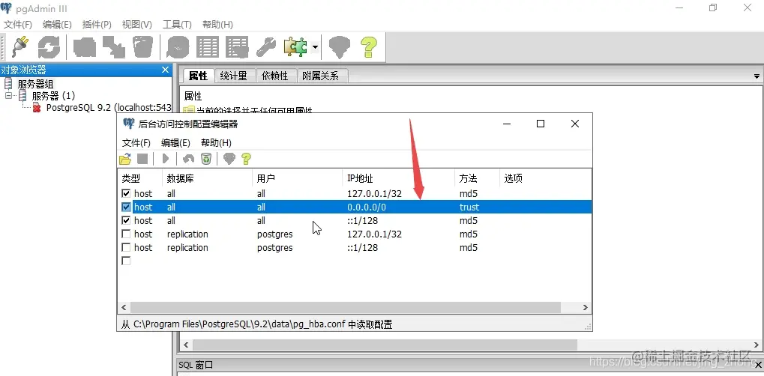764x376 pixels.
Task: Switch to the 依赖性 tab
Action: click(275, 76)
